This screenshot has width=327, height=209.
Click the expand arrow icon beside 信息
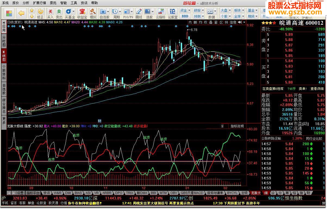point(239,22)
